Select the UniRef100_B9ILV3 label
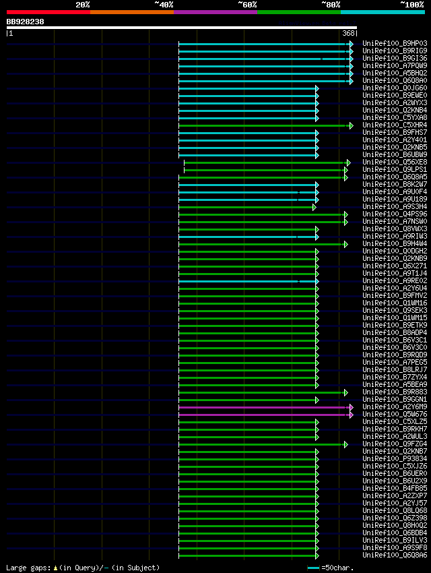Viewport: 431px width, 573px height. (x=395, y=541)
